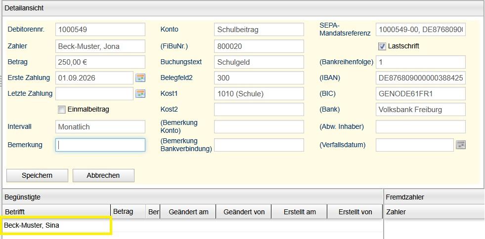The height and width of the screenshot is (239, 485).
Task: Click the Verfallsdatum date field
Action: tap(415, 145)
